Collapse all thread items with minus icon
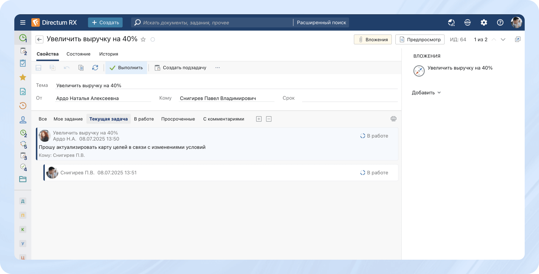Image resolution: width=539 pixels, height=274 pixels. [269, 119]
